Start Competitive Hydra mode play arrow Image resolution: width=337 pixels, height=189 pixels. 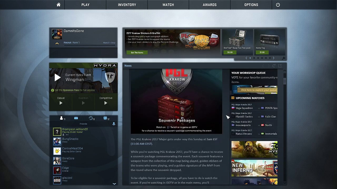tap(106, 103)
